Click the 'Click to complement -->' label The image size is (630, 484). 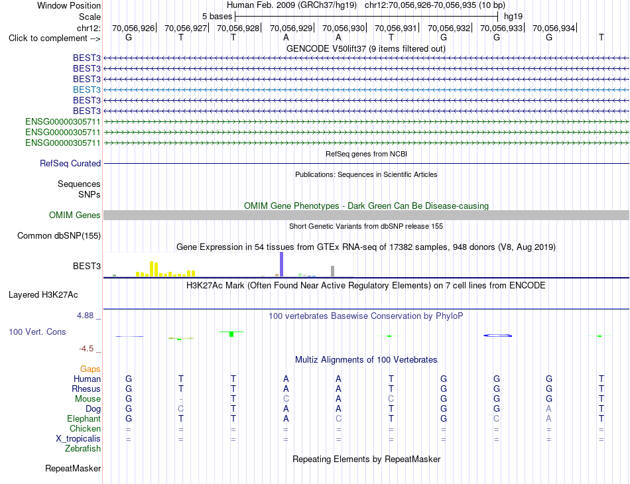(54, 38)
